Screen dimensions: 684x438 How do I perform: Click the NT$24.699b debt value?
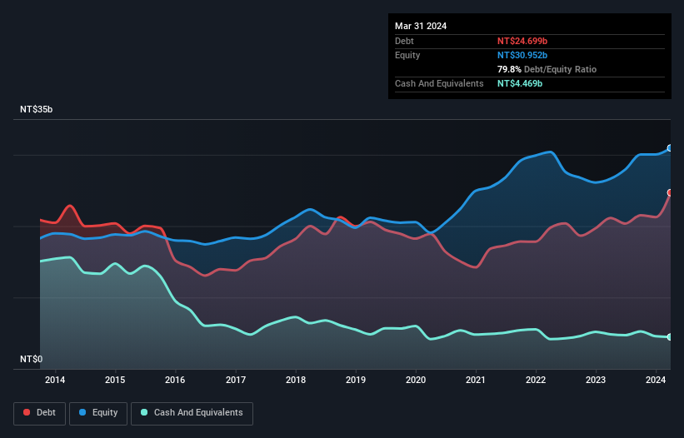522,41
